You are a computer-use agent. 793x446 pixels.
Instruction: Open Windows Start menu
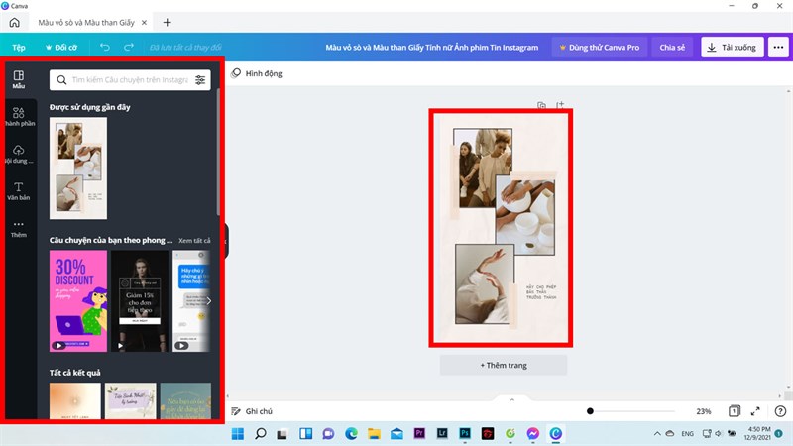click(x=237, y=433)
